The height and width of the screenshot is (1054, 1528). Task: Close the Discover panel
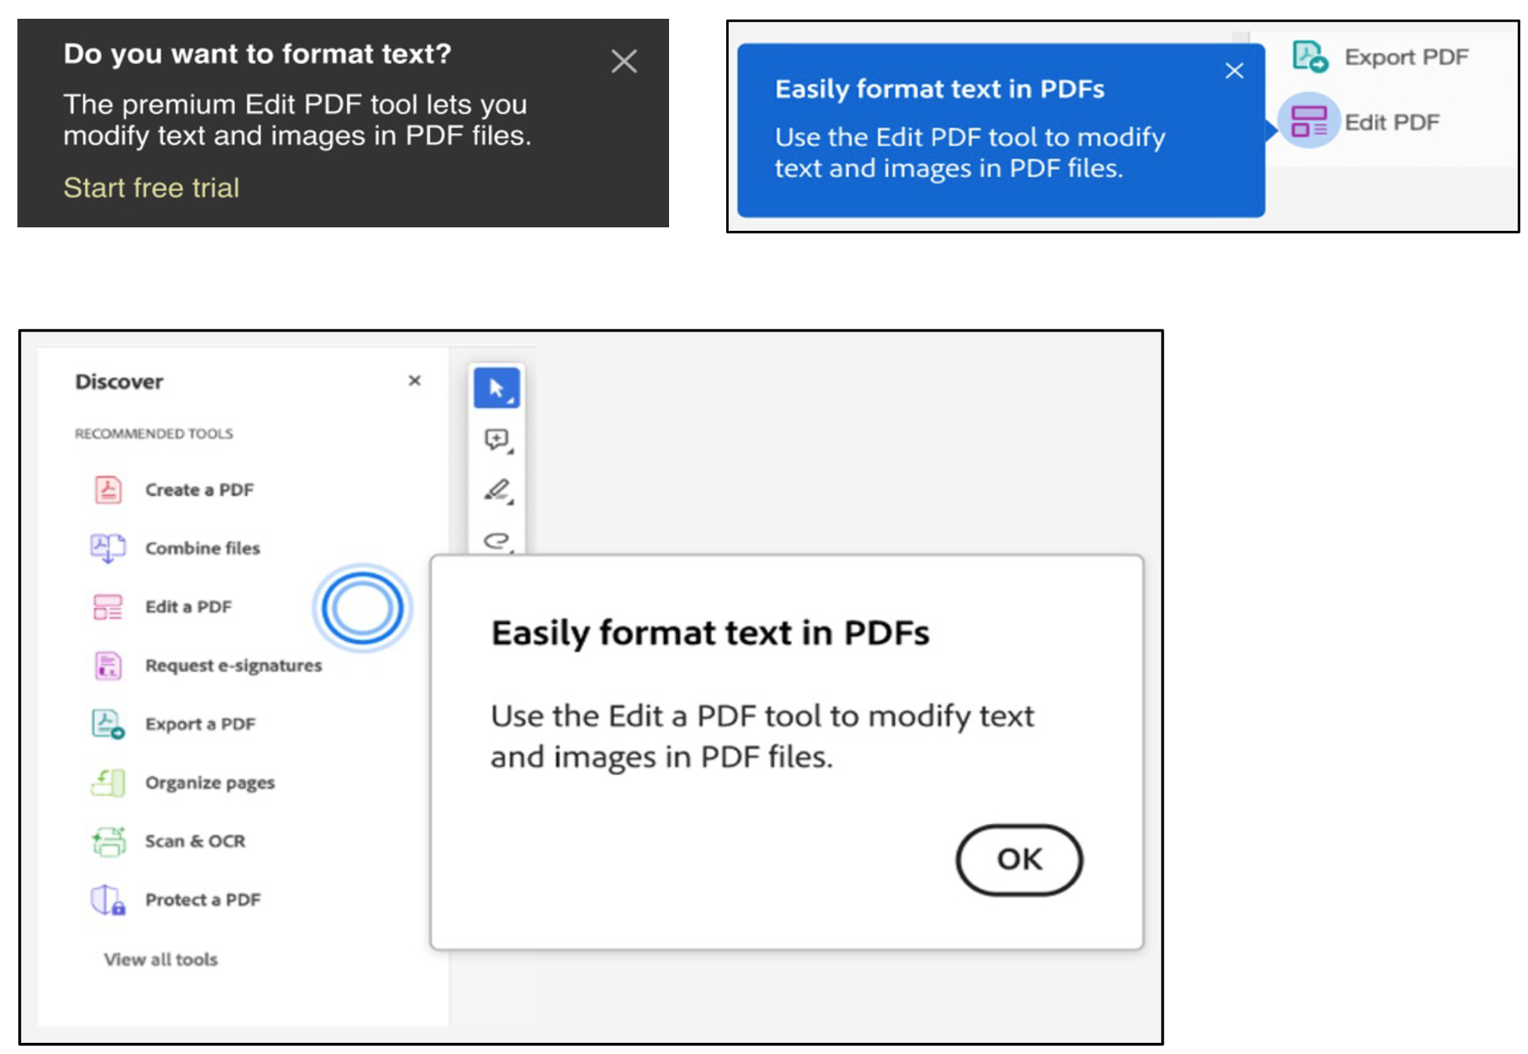(x=415, y=380)
